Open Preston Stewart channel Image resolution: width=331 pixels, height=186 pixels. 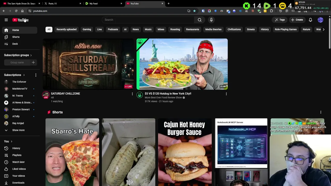coord(20,109)
